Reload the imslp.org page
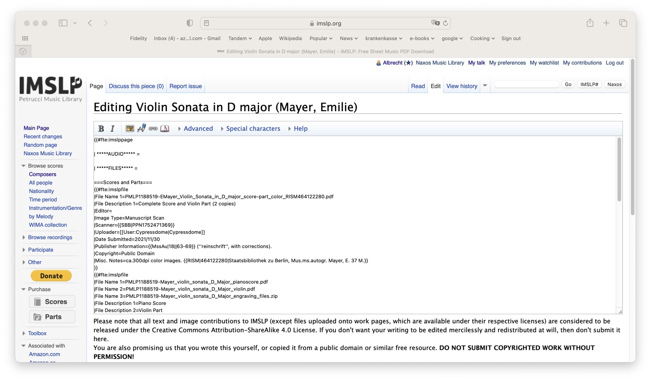651x381 pixels. (x=445, y=23)
